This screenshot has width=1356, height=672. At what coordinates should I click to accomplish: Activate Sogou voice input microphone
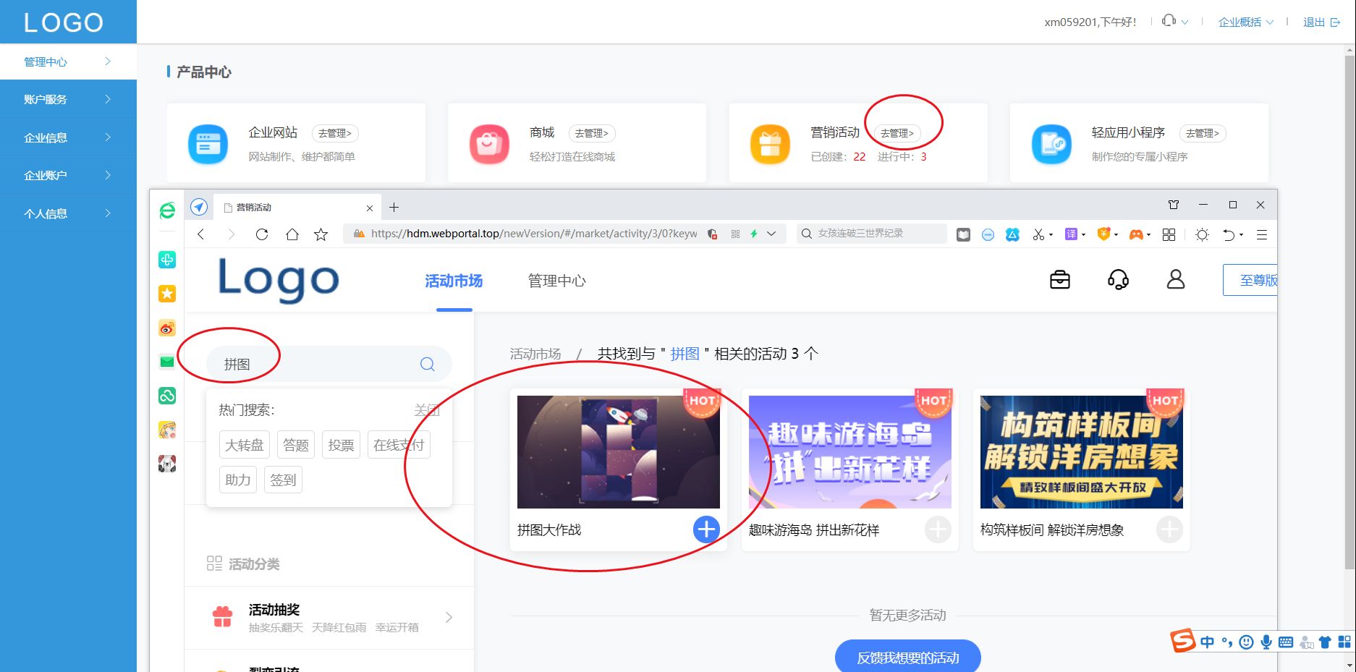[x=1266, y=642]
